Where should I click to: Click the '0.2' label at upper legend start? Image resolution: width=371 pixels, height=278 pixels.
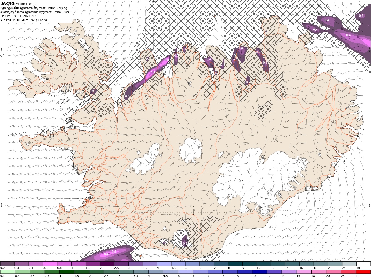[x=3, y=268]
